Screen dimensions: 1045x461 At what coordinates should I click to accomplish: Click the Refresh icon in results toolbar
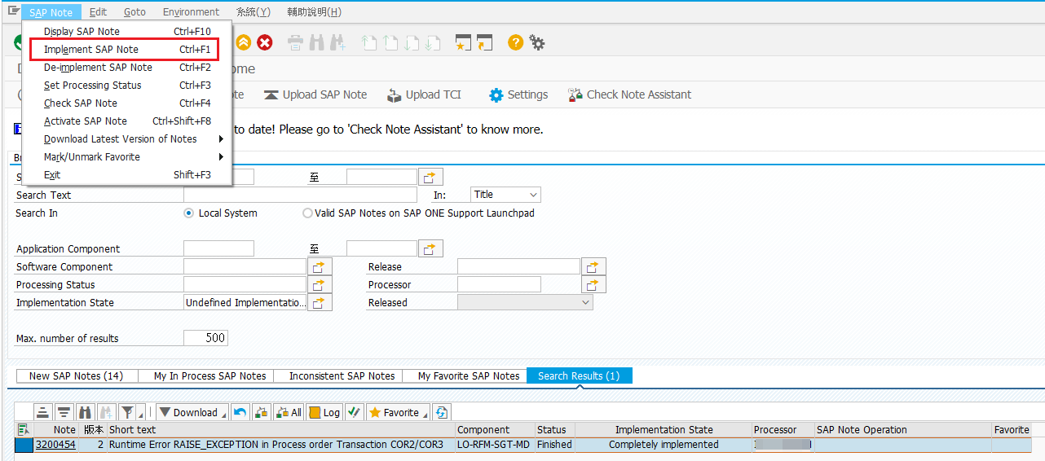(441, 412)
